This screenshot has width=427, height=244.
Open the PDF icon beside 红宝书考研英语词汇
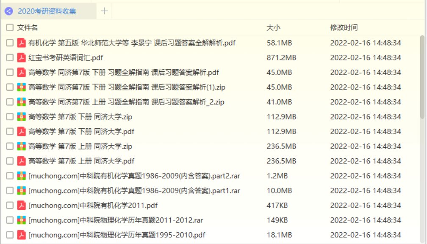[20, 57]
